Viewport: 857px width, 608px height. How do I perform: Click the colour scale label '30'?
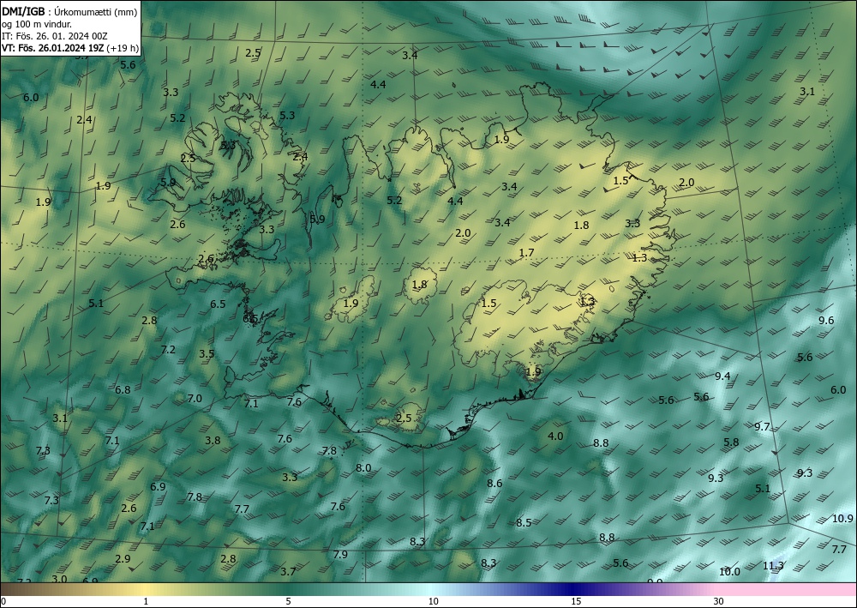(718, 602)
